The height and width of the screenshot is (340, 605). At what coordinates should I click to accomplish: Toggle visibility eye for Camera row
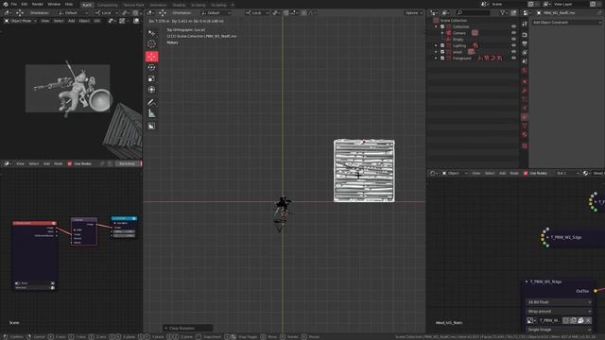click(513, 33)
